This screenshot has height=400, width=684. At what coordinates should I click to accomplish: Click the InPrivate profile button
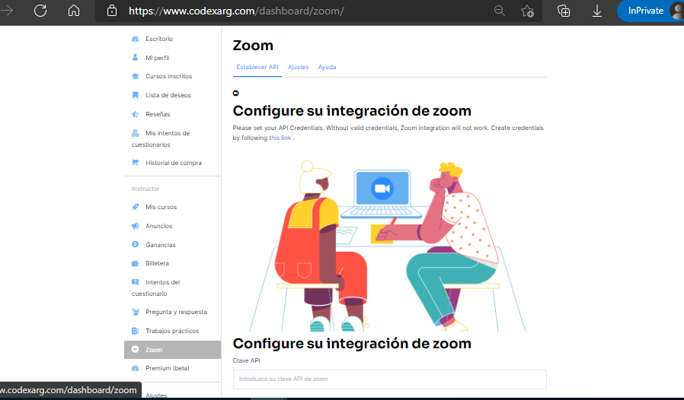[650, 11]
